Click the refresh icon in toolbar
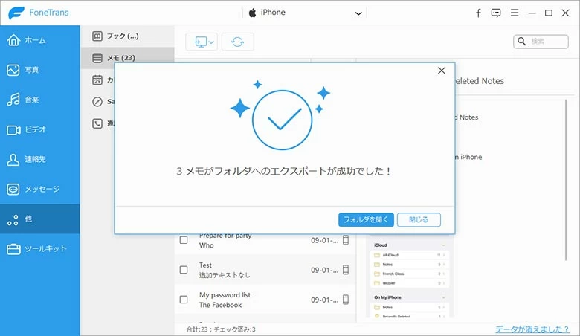Screen dimensions: 580x336 pyautogui.click(x=237, y=42)
